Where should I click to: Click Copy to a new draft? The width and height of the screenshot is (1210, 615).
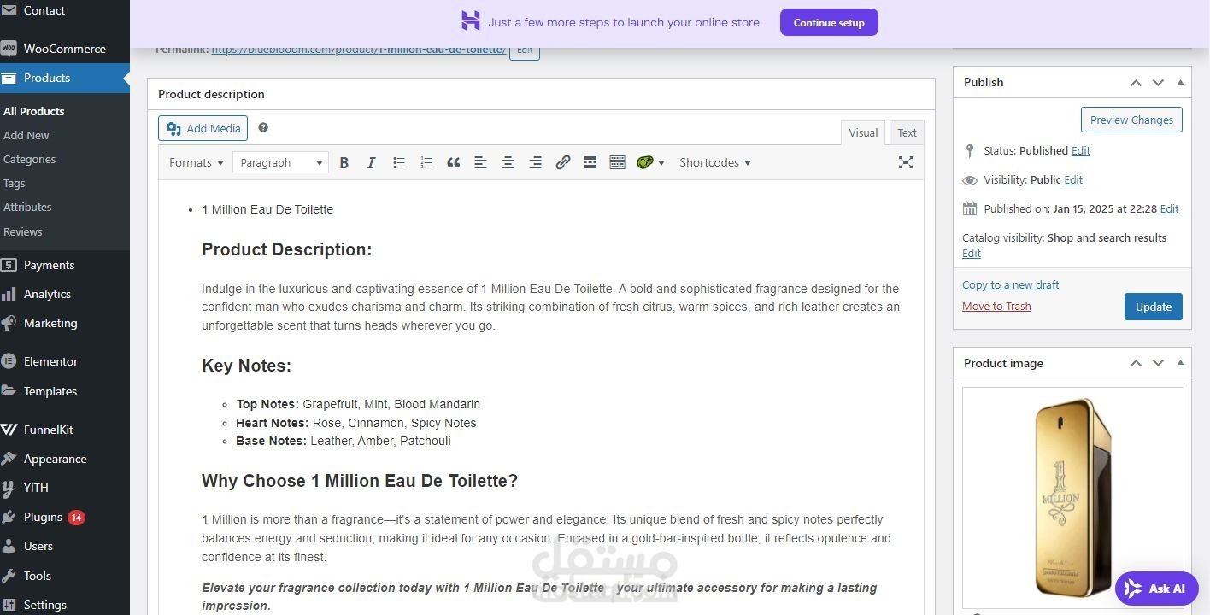[x=1010, y=284]
